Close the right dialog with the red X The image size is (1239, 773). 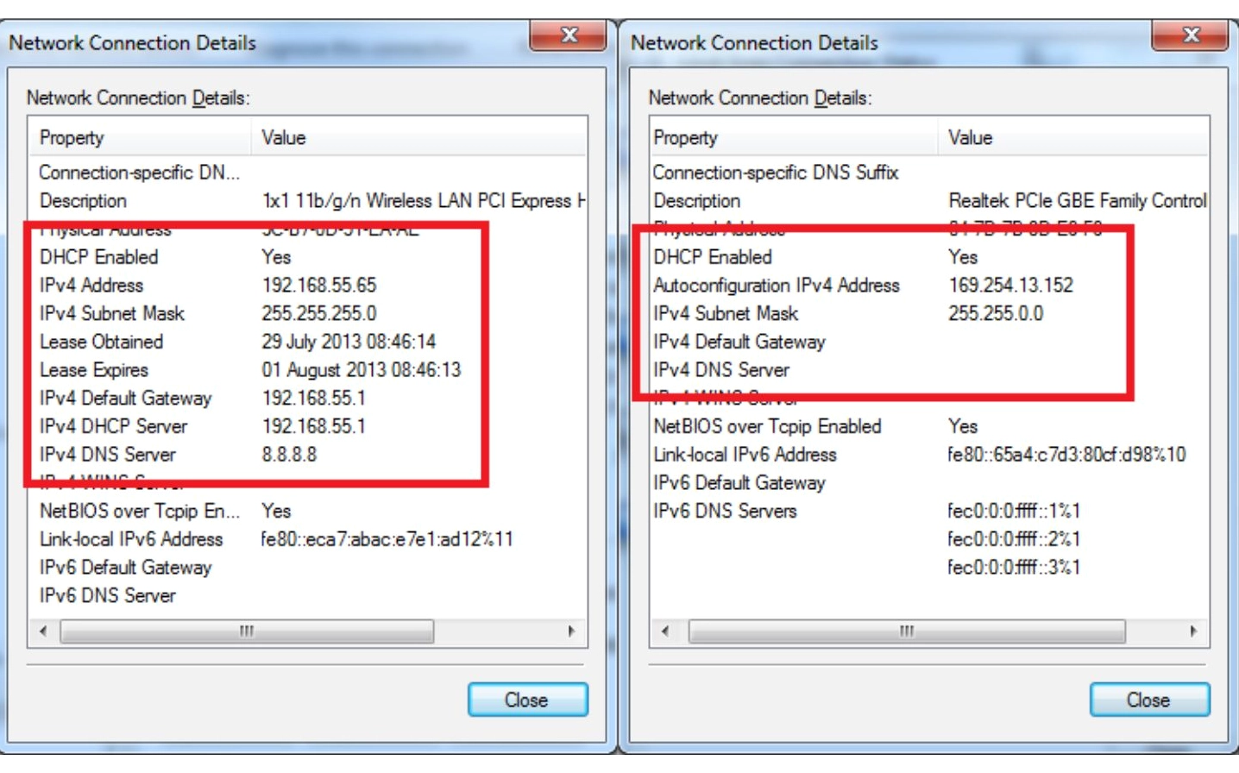tap(1190, 36)
